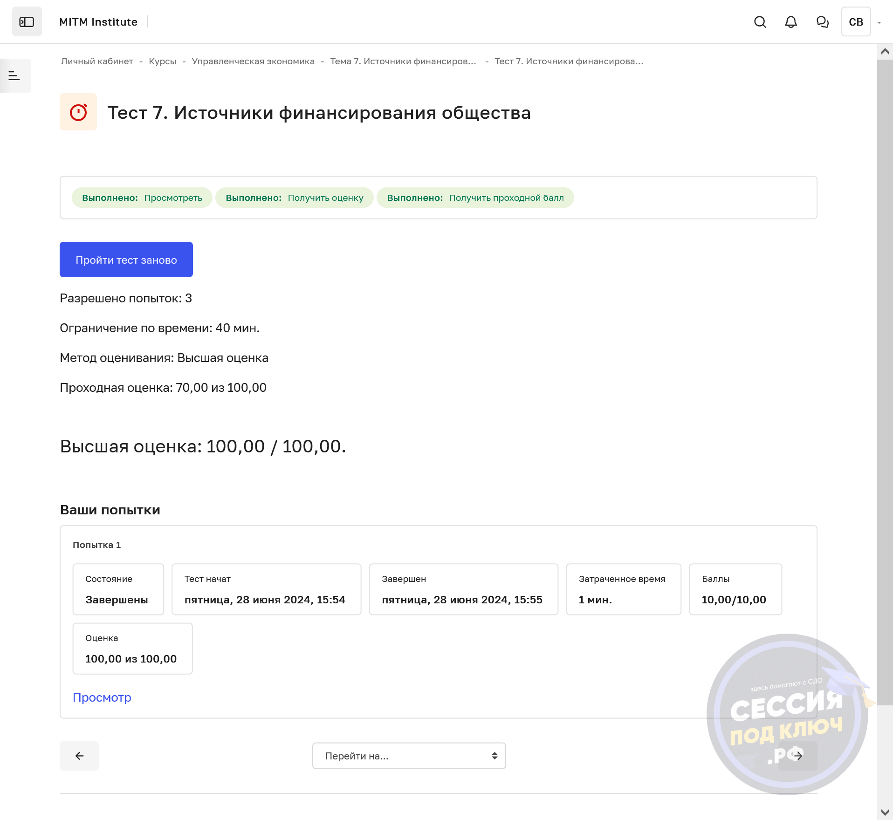
Task: Click "Курсы" breadcrumb link
Action: pyautogui.click(x=162, y=61)
